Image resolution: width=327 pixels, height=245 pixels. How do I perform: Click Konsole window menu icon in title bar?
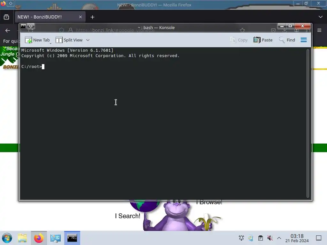[x=23, y=26]
